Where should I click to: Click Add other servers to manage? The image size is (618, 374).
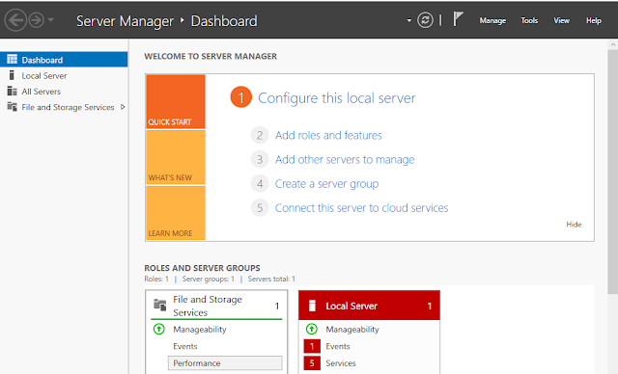[x=345, y=160]
